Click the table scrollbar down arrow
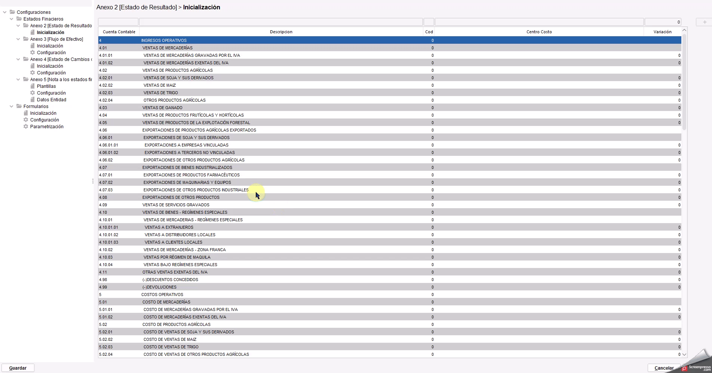712x373 pixels. point(684,354)
